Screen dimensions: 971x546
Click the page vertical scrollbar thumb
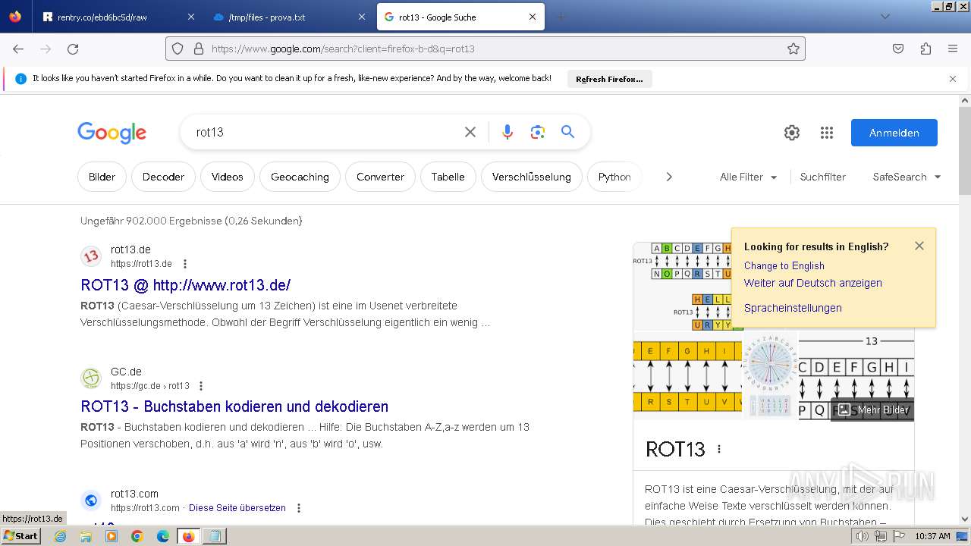click(x=965, y=150)
